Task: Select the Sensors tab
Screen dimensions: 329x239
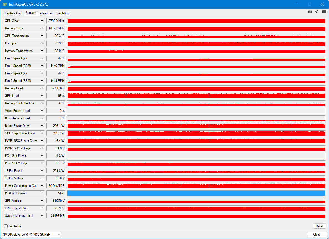Action: pyautogui.click(x=31, y=13)
